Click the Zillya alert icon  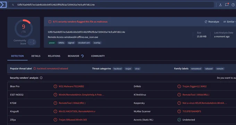pos(56,120)
